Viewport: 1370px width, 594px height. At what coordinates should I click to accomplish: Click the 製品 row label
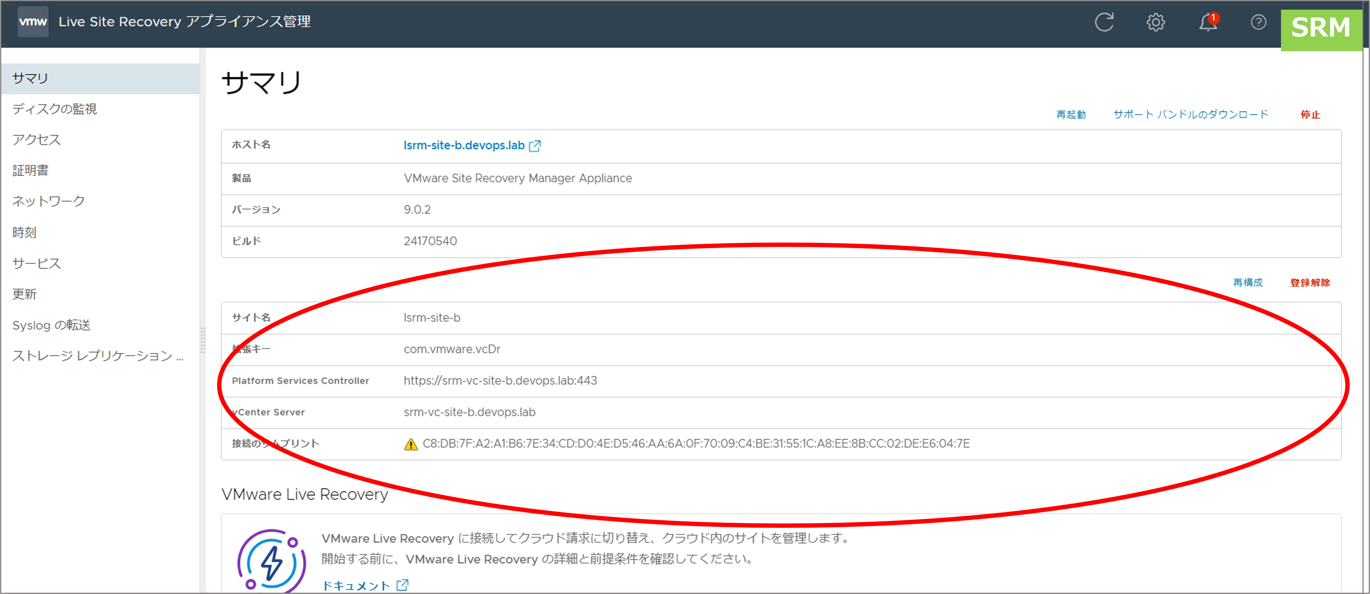click(241, 179)
